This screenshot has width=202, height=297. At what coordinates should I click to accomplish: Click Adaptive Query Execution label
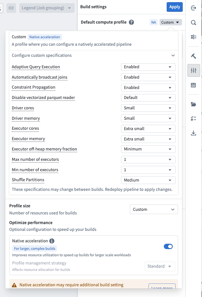click(36, 67)
